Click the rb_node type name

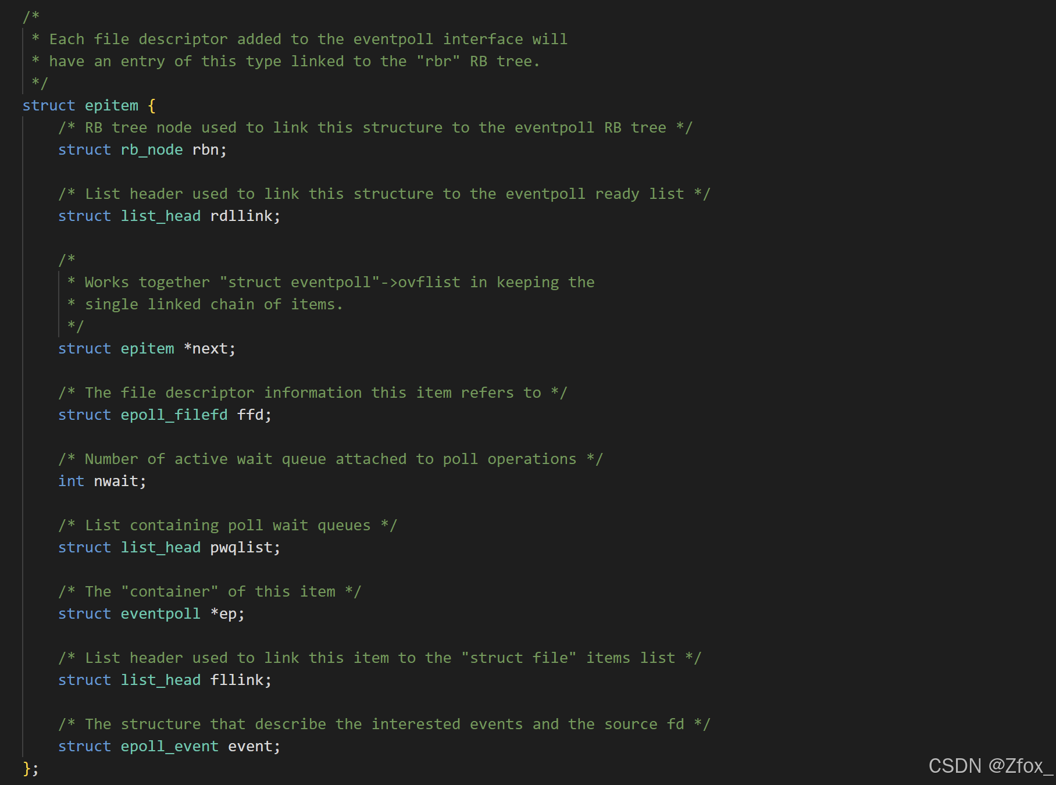click(152, 149)
